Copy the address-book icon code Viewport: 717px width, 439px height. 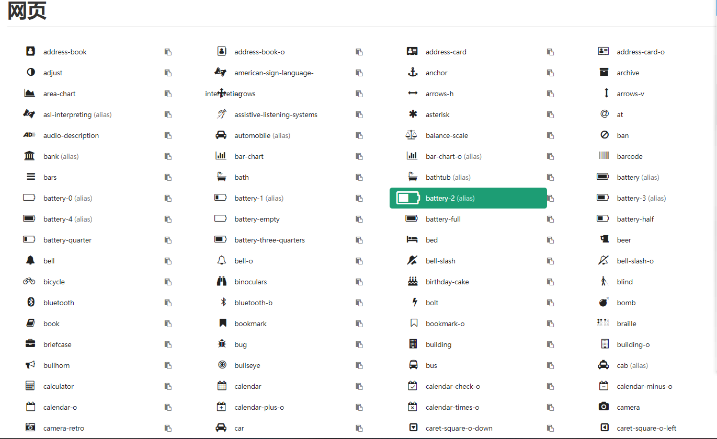(167, 51)
